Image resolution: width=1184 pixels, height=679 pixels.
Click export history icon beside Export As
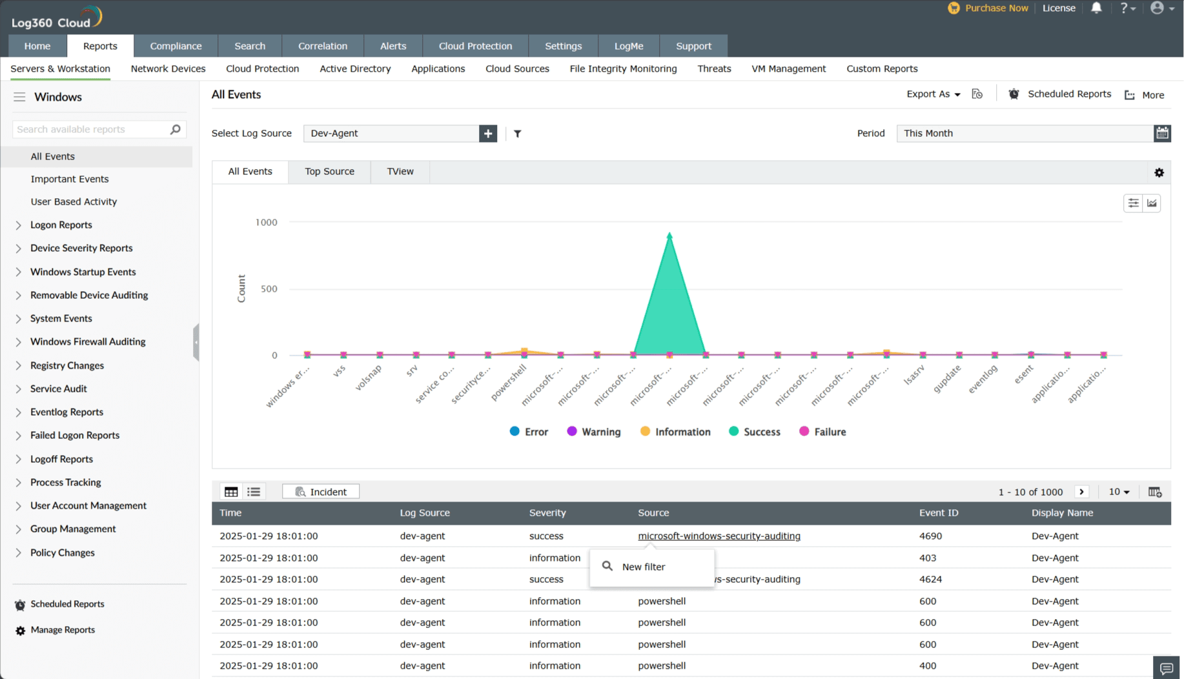point(977,94)
